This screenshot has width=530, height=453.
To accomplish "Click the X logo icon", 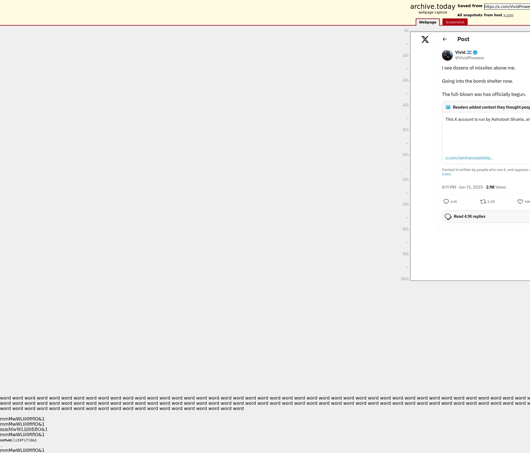I will click(425, 39).
